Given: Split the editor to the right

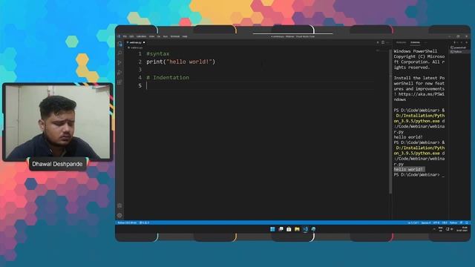Looking at the screenshot, I should 383,42.
